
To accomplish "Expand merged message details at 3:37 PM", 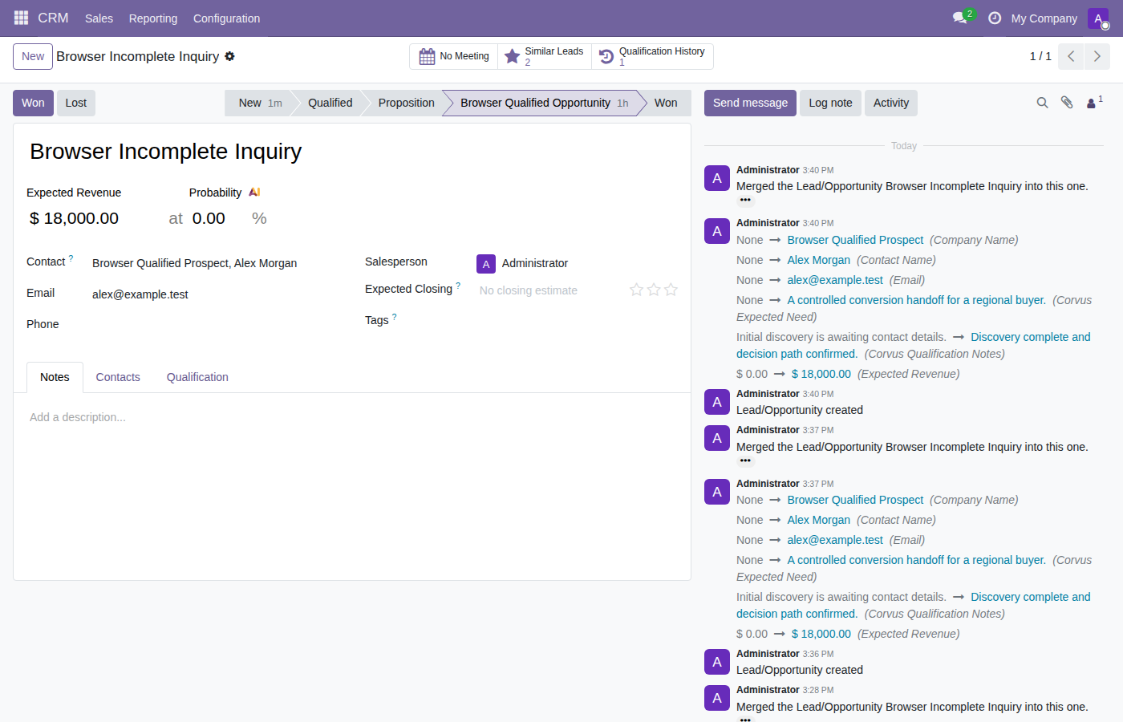I will 745,460.
